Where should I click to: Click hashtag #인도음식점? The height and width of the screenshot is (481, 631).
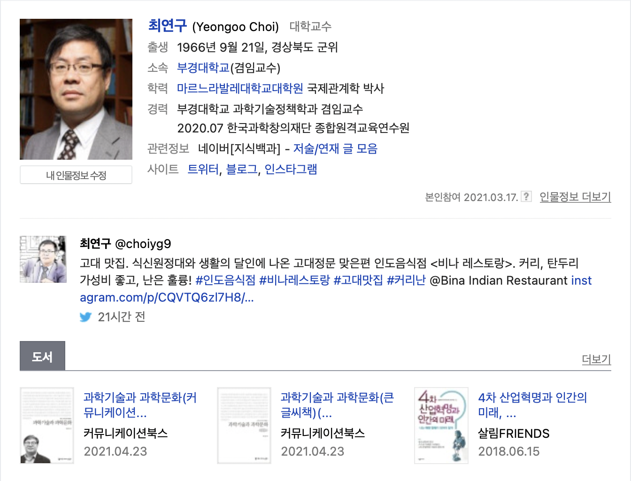(x=225, y=280)
